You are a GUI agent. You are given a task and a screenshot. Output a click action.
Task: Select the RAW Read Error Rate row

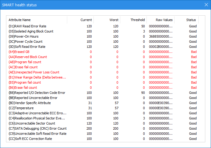[27, 26]
